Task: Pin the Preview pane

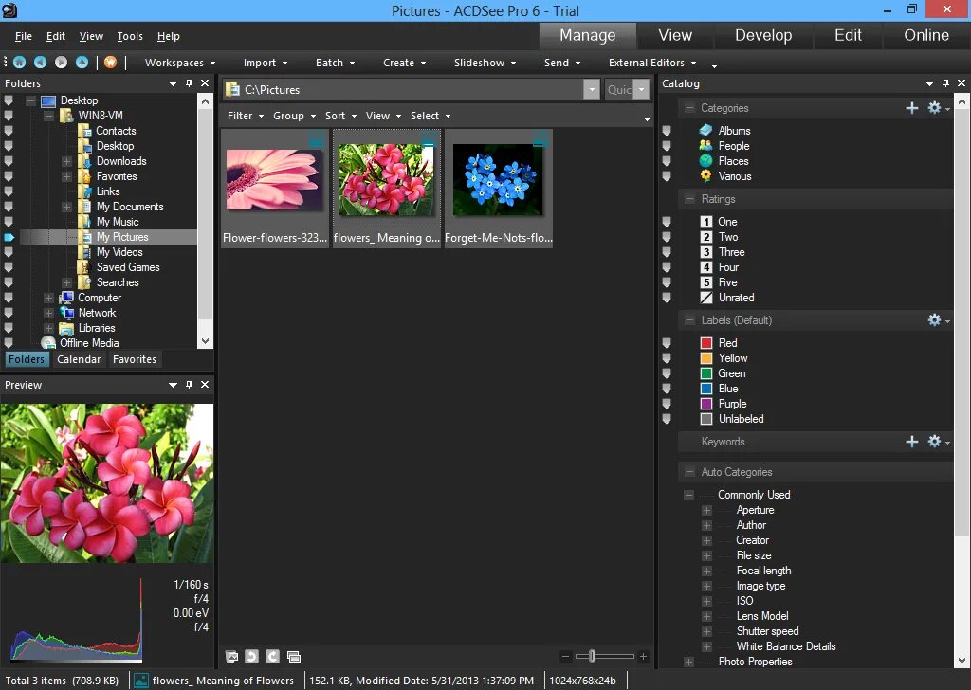Action: coord(190,384)
